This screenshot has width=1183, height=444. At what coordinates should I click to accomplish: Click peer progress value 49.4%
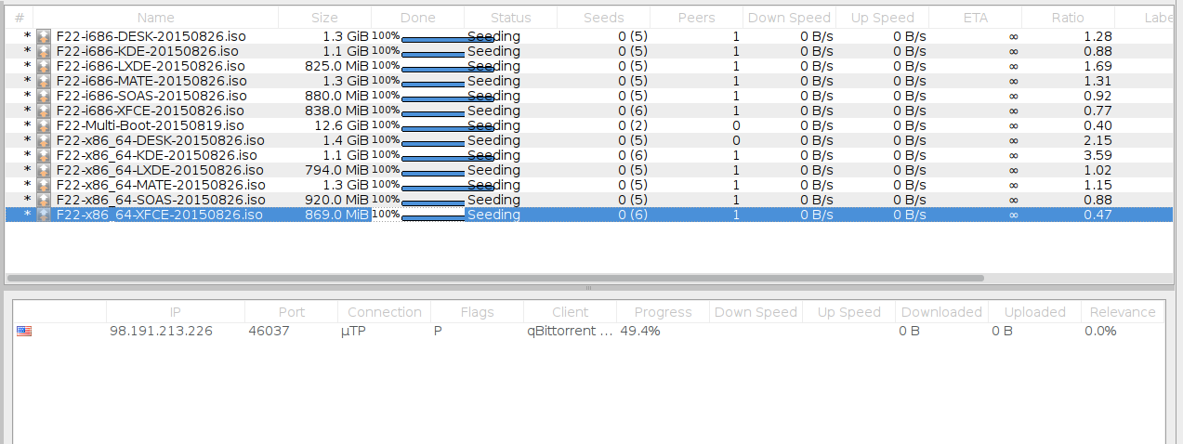[x=640, y=331]
